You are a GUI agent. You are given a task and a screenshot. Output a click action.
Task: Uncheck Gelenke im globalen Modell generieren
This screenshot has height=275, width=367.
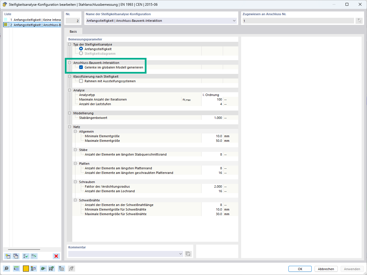(x=81, y=67)
